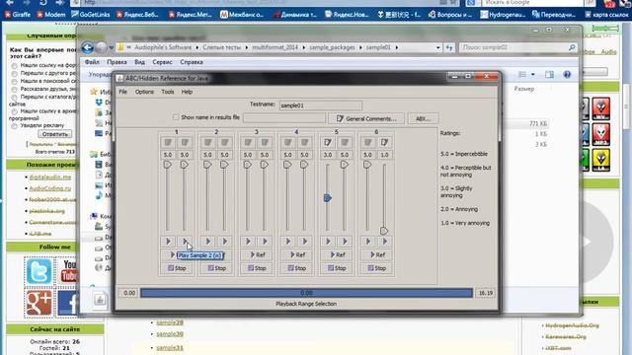Open Explorer's Сервис menu
The image size is (632, 355).
click(x=162, y=62)
